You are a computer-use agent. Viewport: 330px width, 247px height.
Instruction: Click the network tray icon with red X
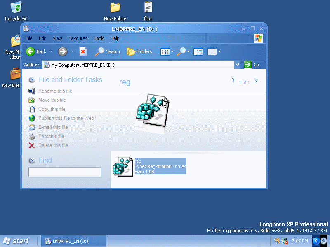285,241
